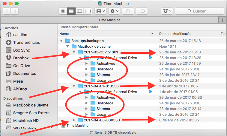The height and width of the screenshot is (136, 227).
Task: Open the Action gear menu
Action: 114,11
